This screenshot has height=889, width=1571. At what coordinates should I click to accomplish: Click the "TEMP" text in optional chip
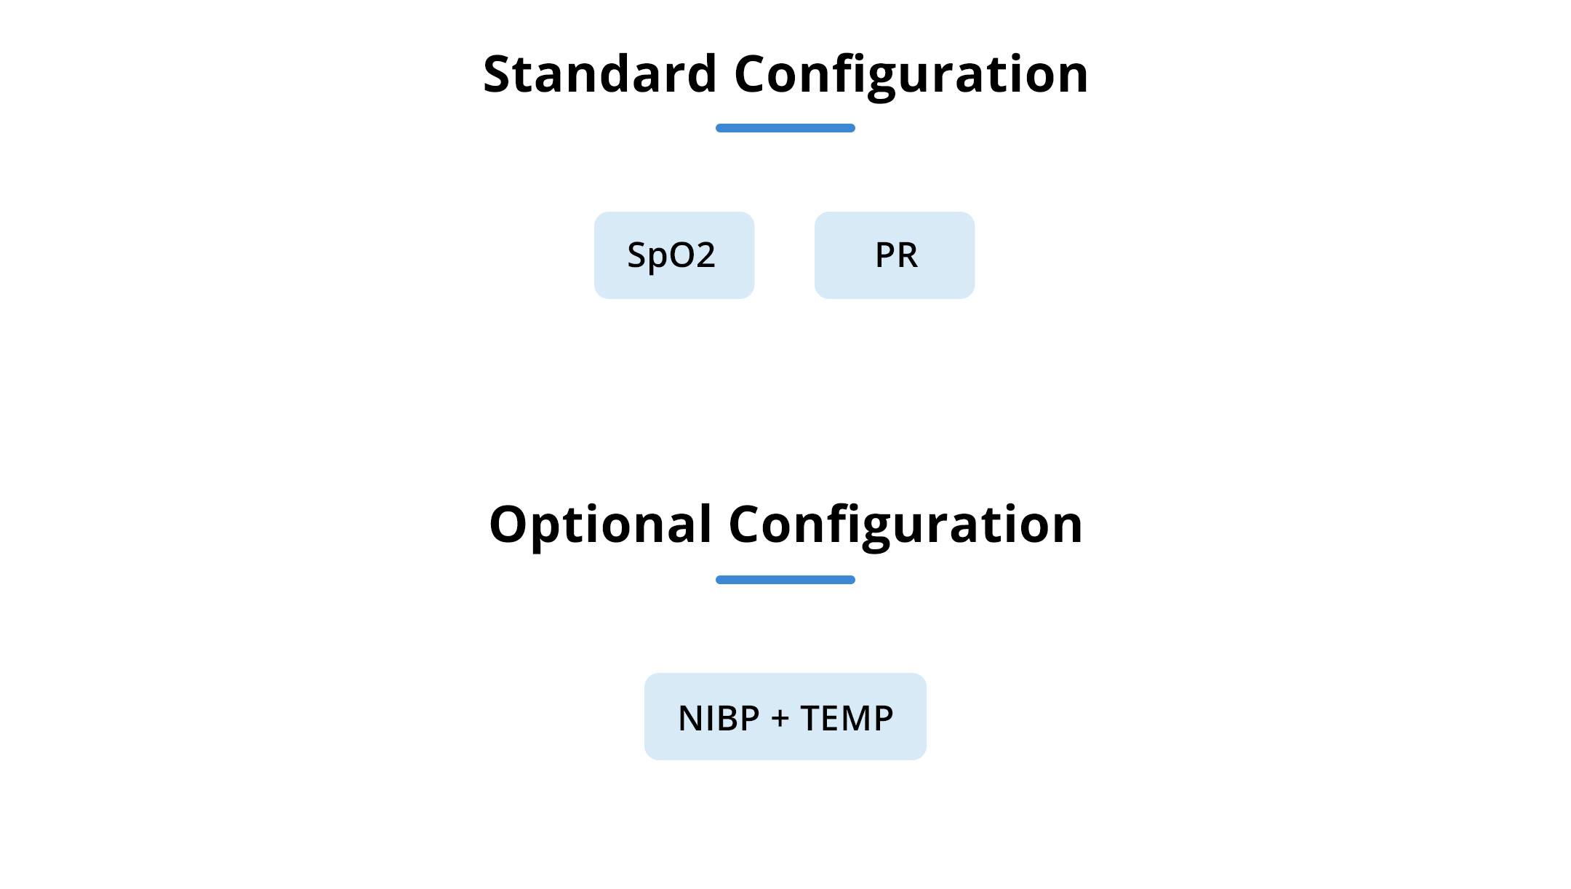pyautogui.click(x=847, y=718)
